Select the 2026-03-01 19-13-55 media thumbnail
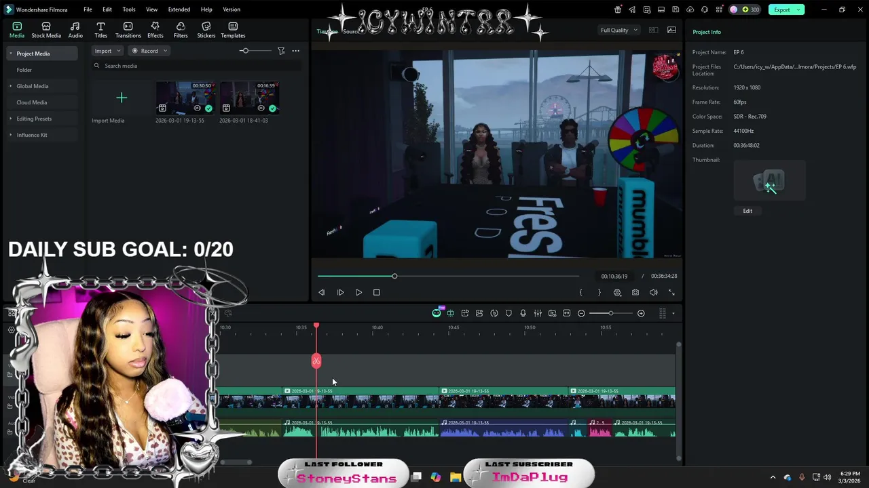Viewport: 869px width, 488px height. coord(185,98)
